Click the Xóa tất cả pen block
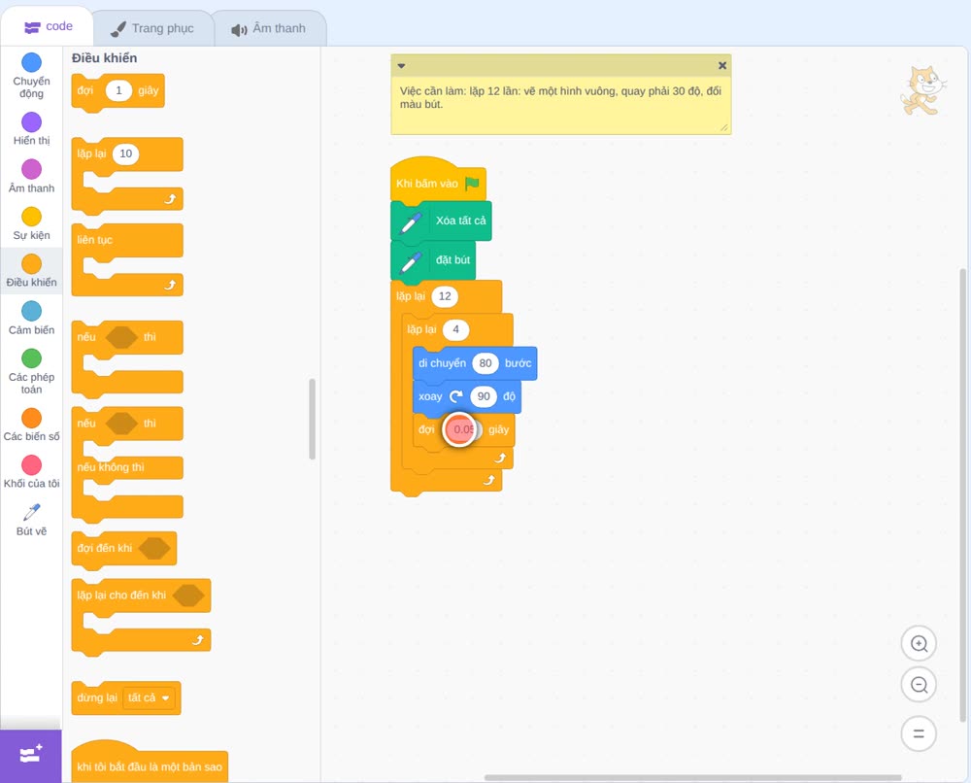 pyautogui.click(x=441, y=221)
